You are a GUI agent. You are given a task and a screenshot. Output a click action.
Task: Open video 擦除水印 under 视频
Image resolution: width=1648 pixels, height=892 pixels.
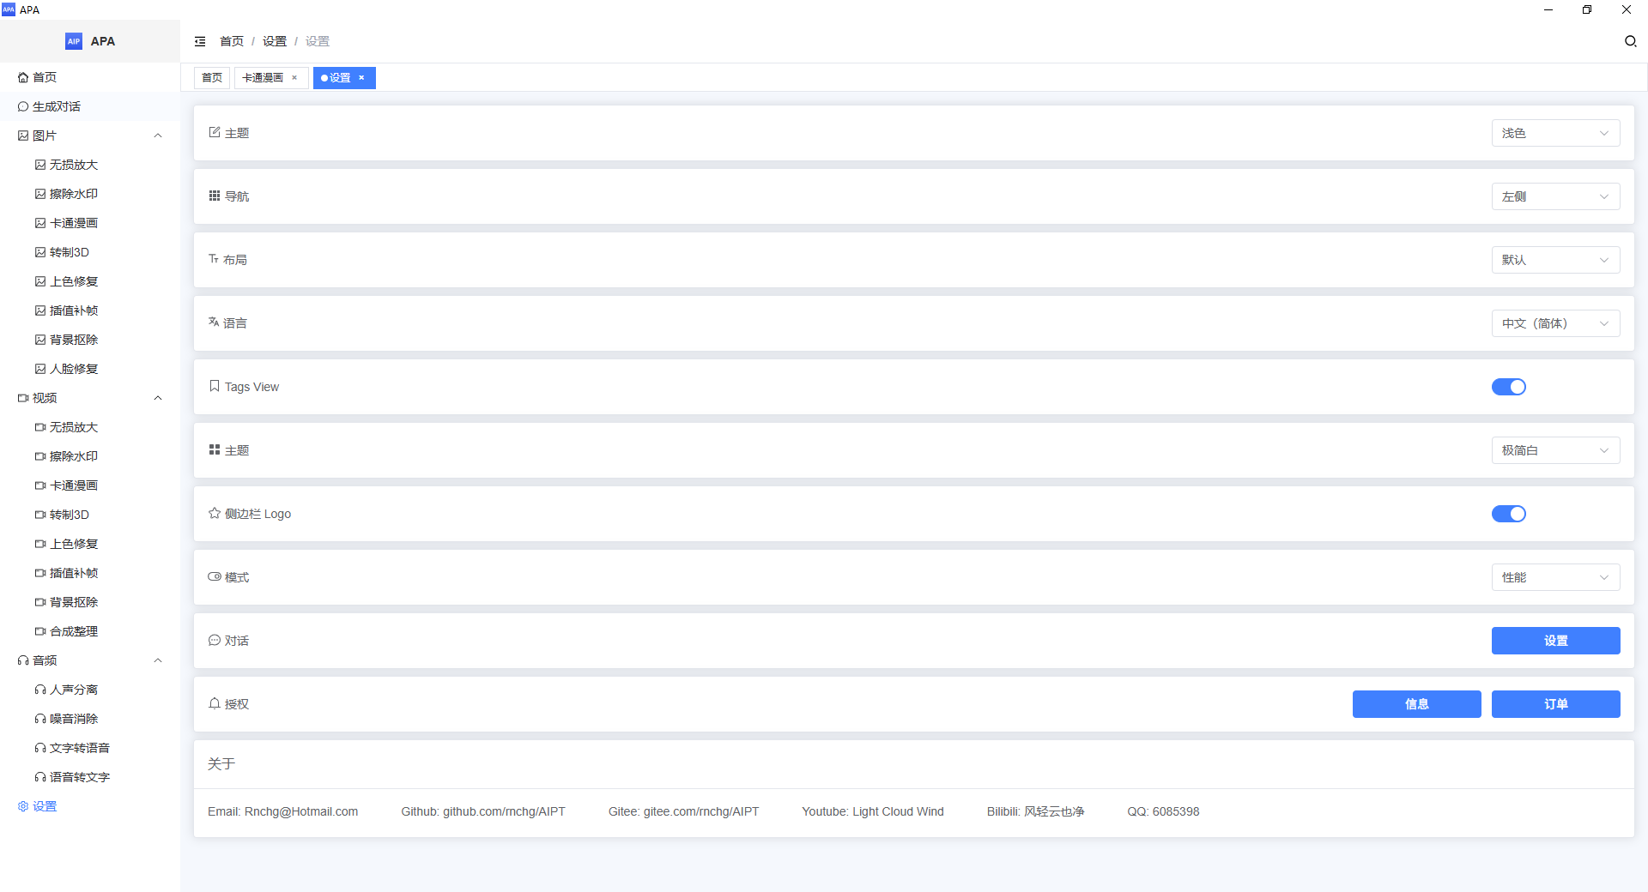pyautogui.click(x=90, y=456)
